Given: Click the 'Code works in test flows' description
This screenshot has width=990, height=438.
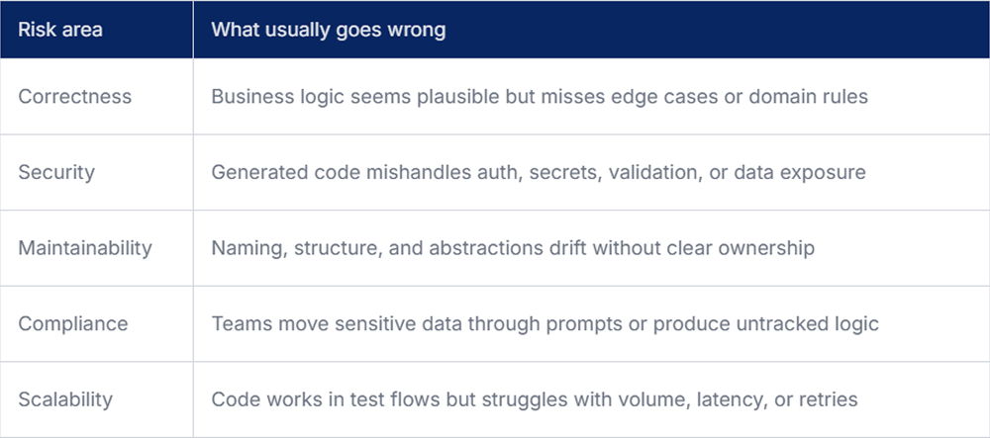Looking at the screenshot, I should (535, 398).
